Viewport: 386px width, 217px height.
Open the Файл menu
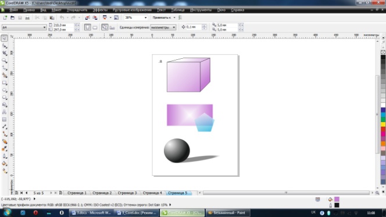(13, 10)
